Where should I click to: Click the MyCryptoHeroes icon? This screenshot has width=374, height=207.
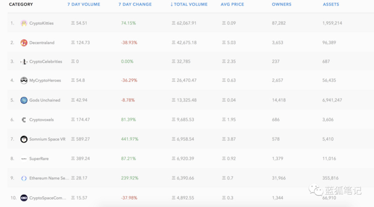point(24,81)
